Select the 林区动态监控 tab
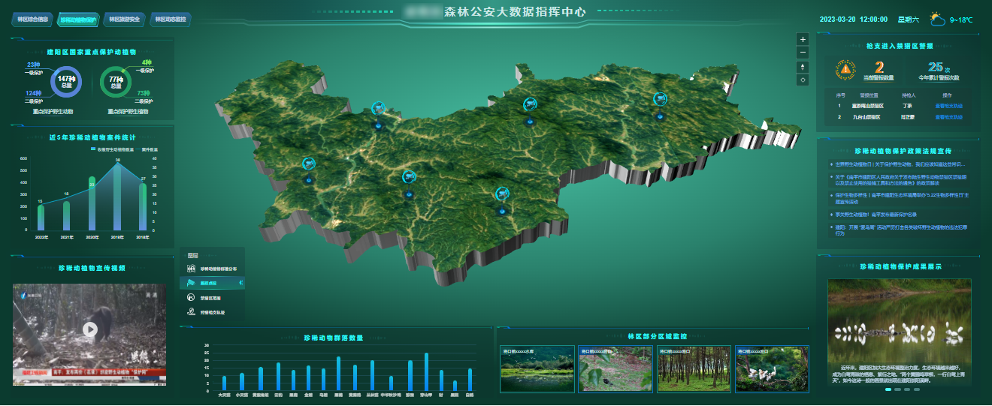992x406 pixels. [171, 19]
